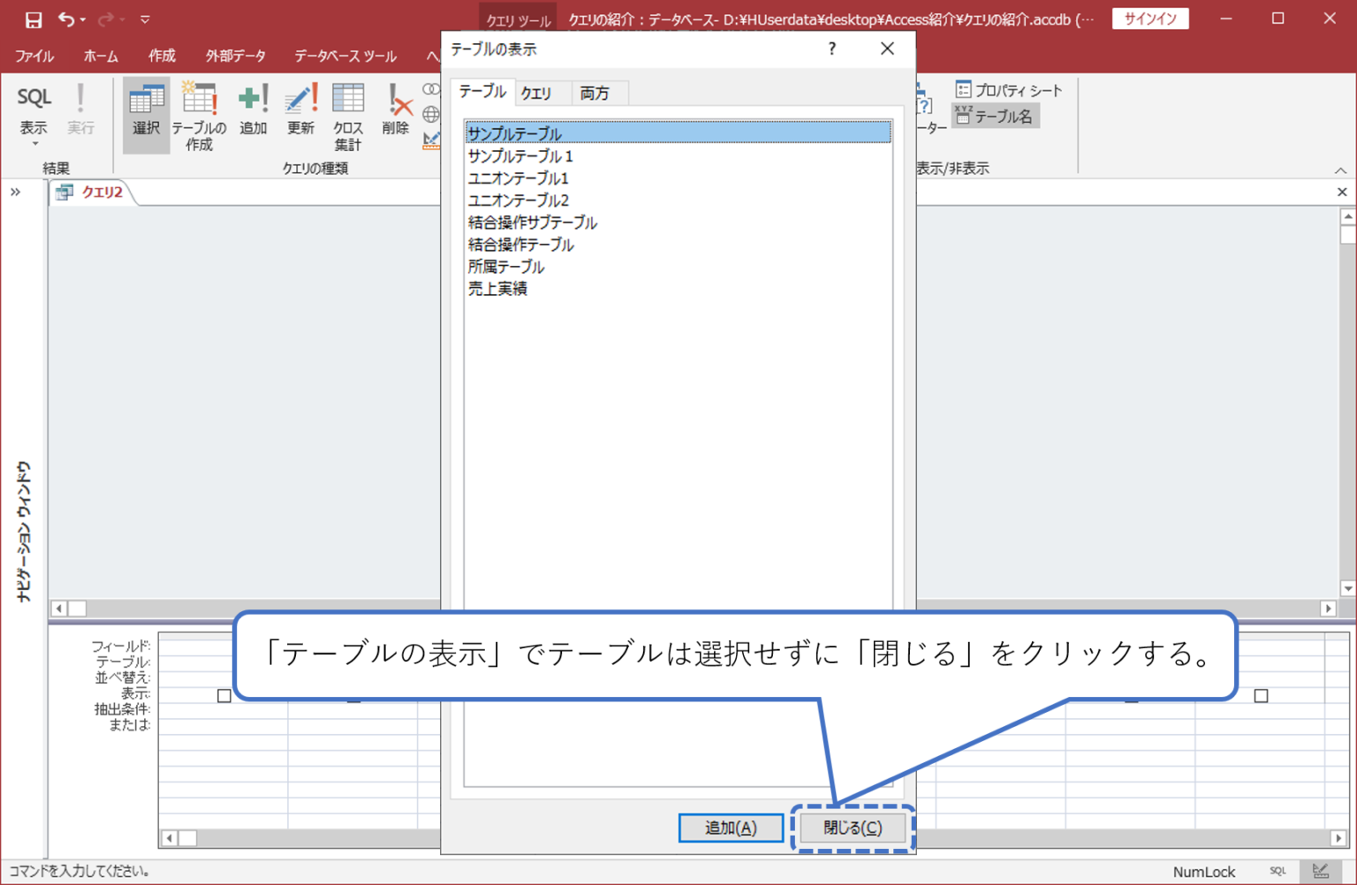Viewport: 1357px width, 885px height.
Task: Click the design grid's right scroll arrow
Action: point(1338,837)
